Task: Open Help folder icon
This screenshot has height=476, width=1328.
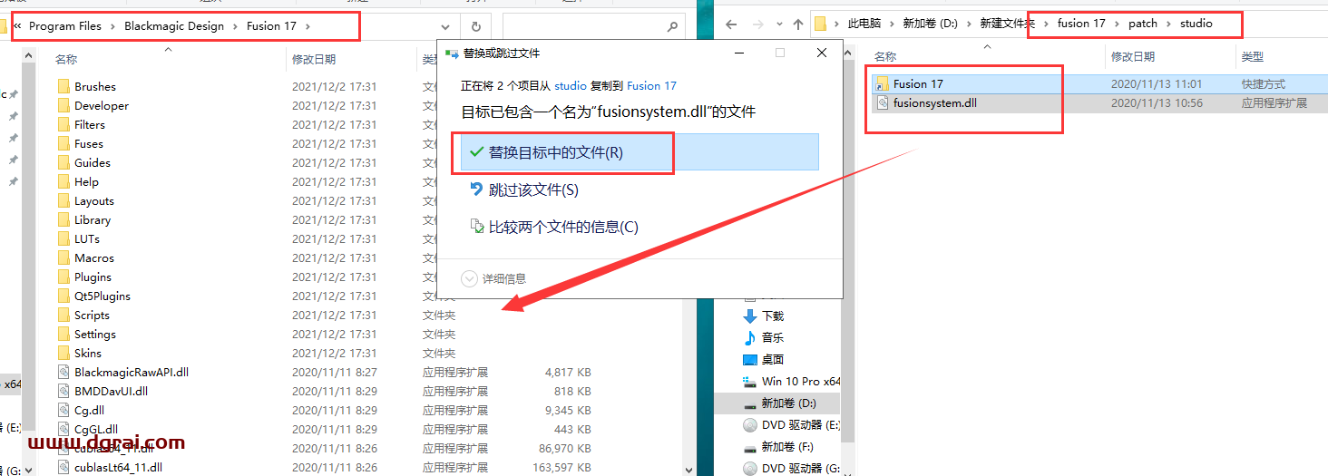Action: point(63,182)
